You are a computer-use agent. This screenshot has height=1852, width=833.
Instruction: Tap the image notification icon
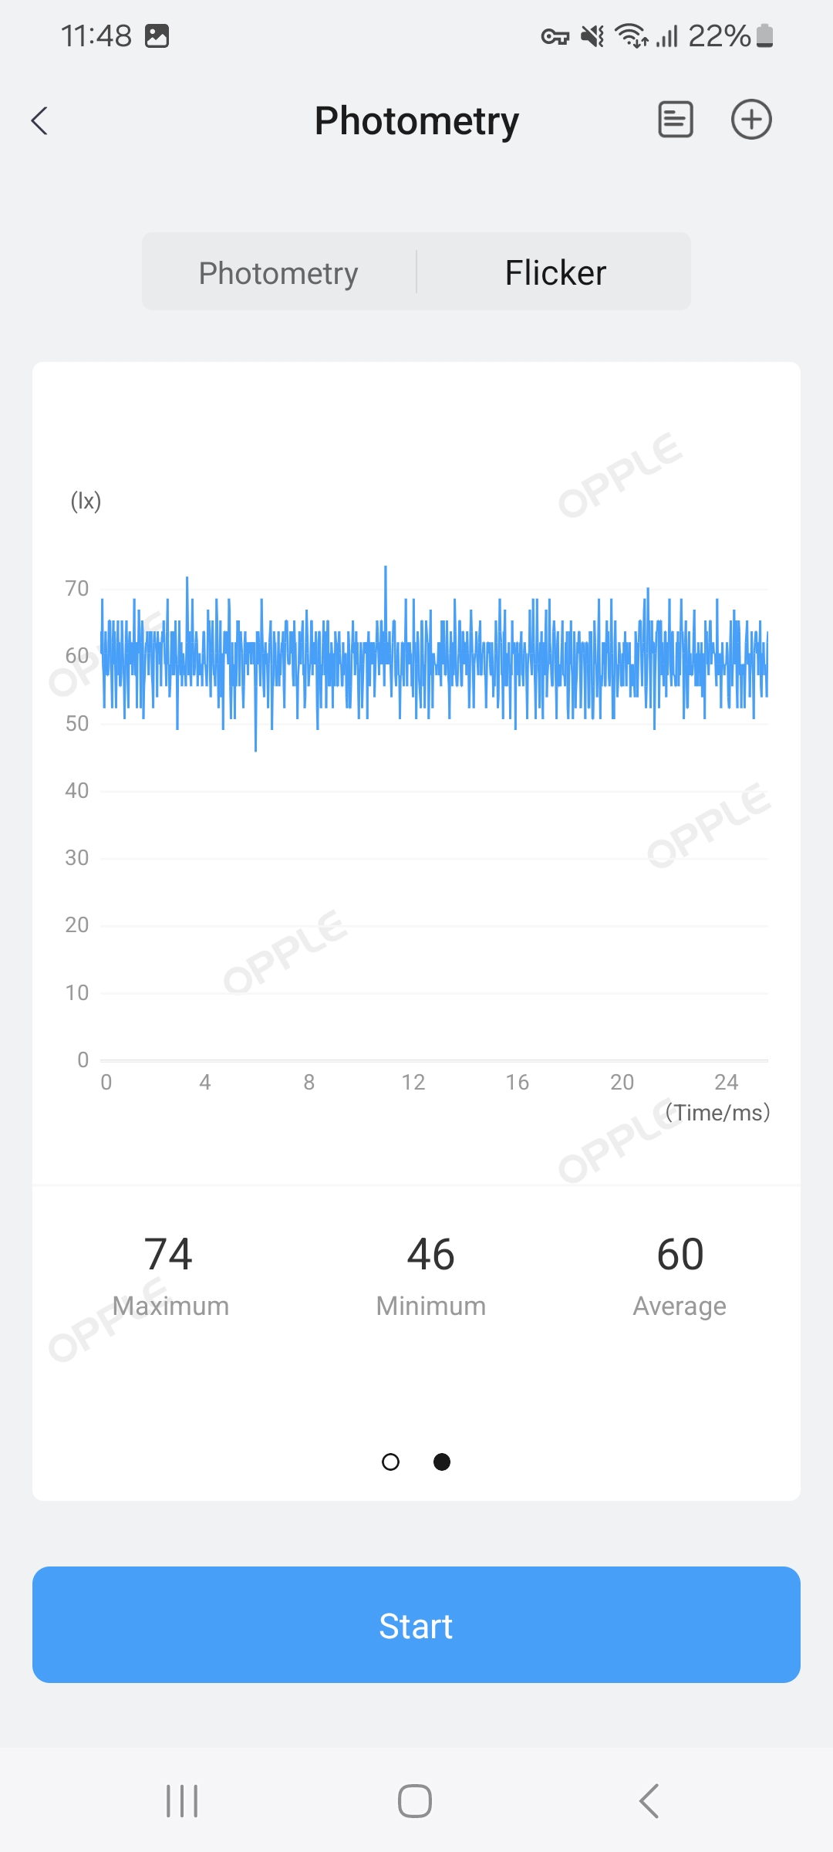pos(157,35)
